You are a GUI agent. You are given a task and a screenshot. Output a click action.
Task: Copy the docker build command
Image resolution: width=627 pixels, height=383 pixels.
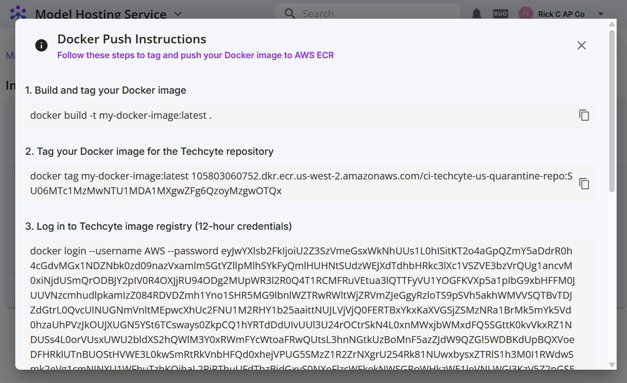pos(584,115)
